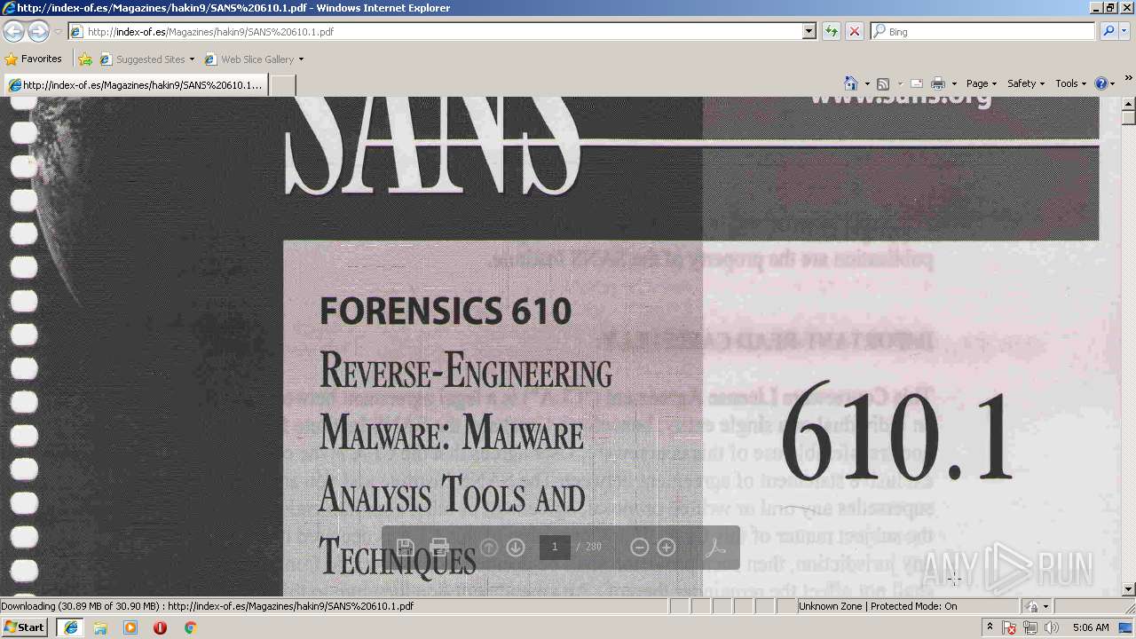Click the Help question mark icon
Viewport: 1136px width, 639px height.
[1101, 83]
